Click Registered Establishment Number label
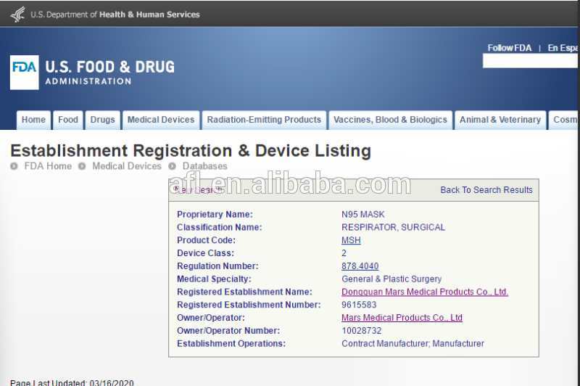 pos(249,305)
